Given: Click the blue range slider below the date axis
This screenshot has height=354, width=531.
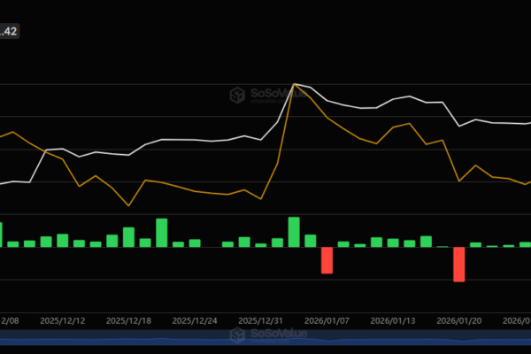Looking at the screenshot, I should (265, 339).
